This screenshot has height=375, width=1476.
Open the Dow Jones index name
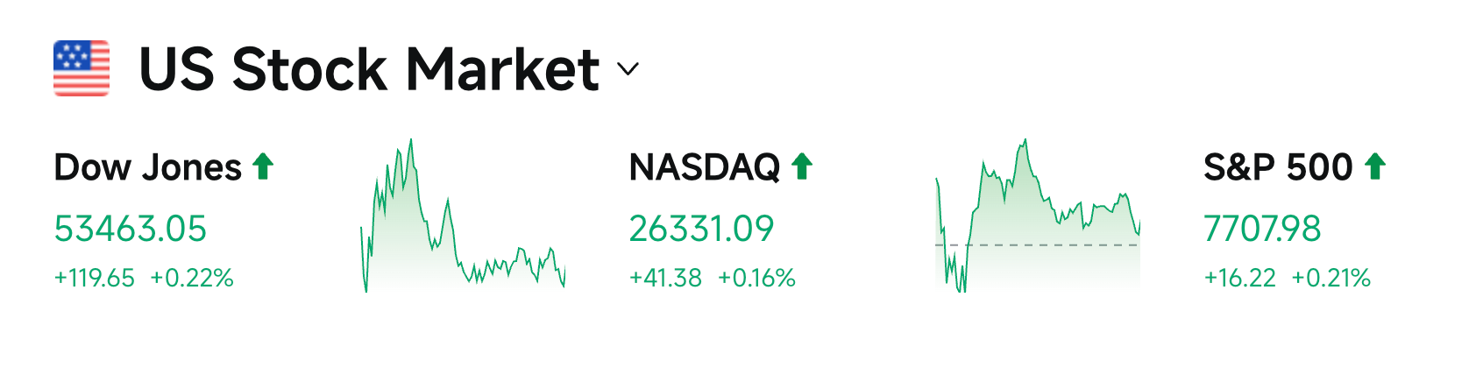point(147,167)
